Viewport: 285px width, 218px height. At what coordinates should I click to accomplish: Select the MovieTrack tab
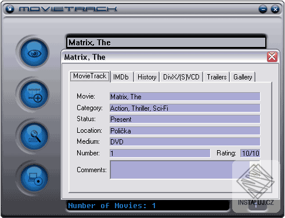[x=90, y=76]
